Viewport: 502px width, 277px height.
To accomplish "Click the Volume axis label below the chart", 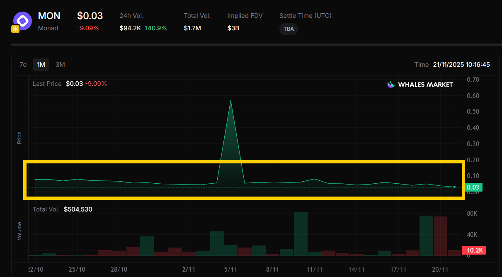I will (19, 231).
